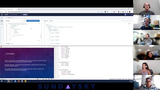Go to previous slide in PowerPoint status bar
Viewport: 160px width, 90px height.
(x=35, y=79)
